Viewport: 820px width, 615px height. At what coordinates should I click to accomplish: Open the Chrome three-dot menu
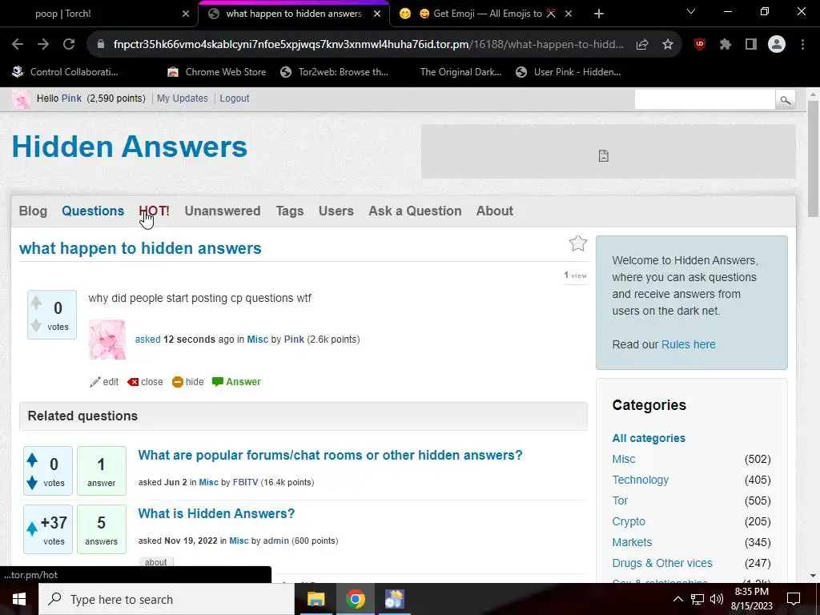point(802,45)
